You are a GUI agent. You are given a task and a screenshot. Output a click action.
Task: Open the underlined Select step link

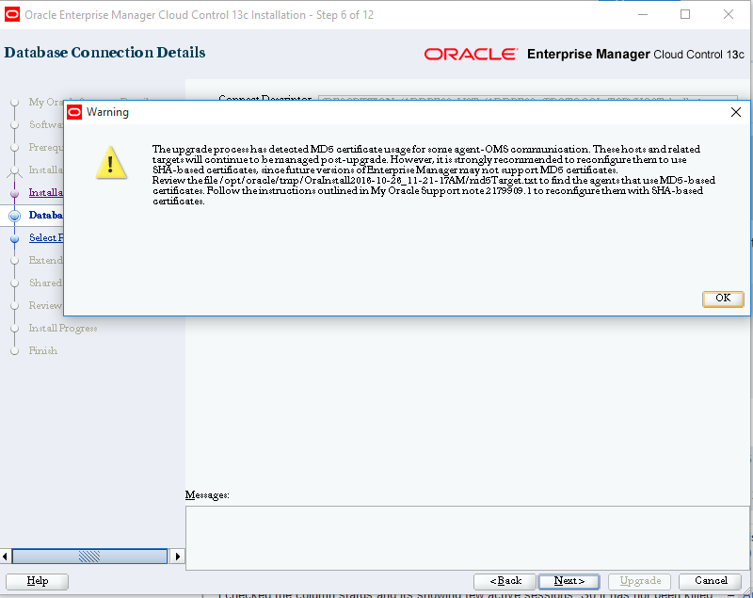[45, 237]
